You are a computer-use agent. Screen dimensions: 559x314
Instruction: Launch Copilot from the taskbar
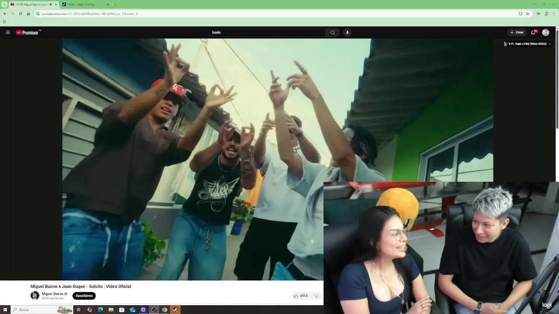90,310
